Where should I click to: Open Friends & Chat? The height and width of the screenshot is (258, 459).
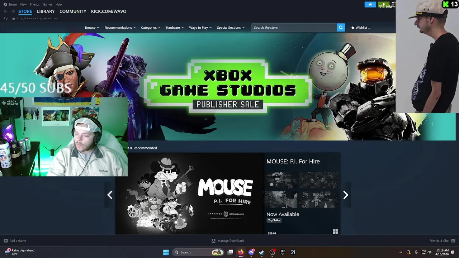click(442, 241)
